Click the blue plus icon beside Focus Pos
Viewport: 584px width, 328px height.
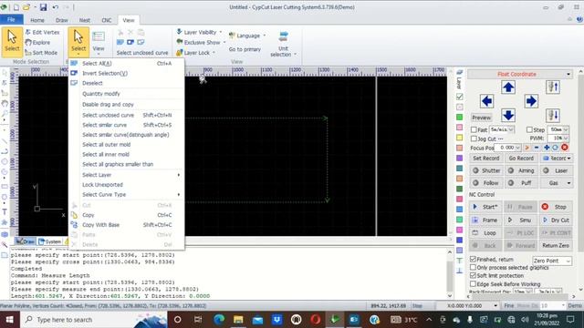coord(547,148)
